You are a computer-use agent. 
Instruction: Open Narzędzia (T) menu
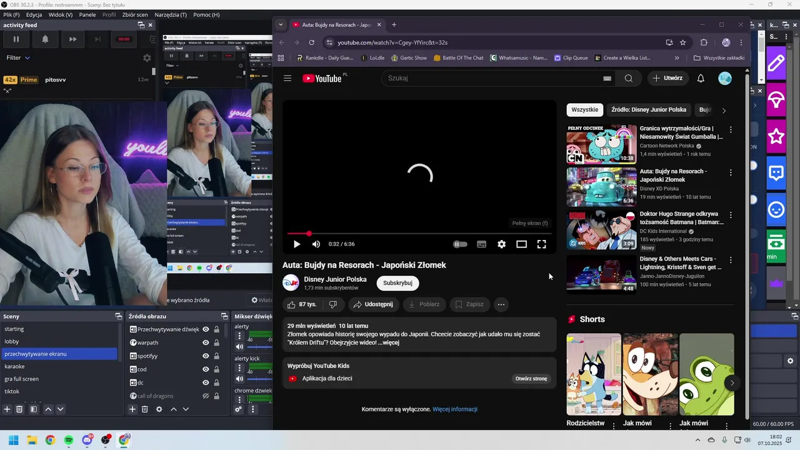pos(171,14)
